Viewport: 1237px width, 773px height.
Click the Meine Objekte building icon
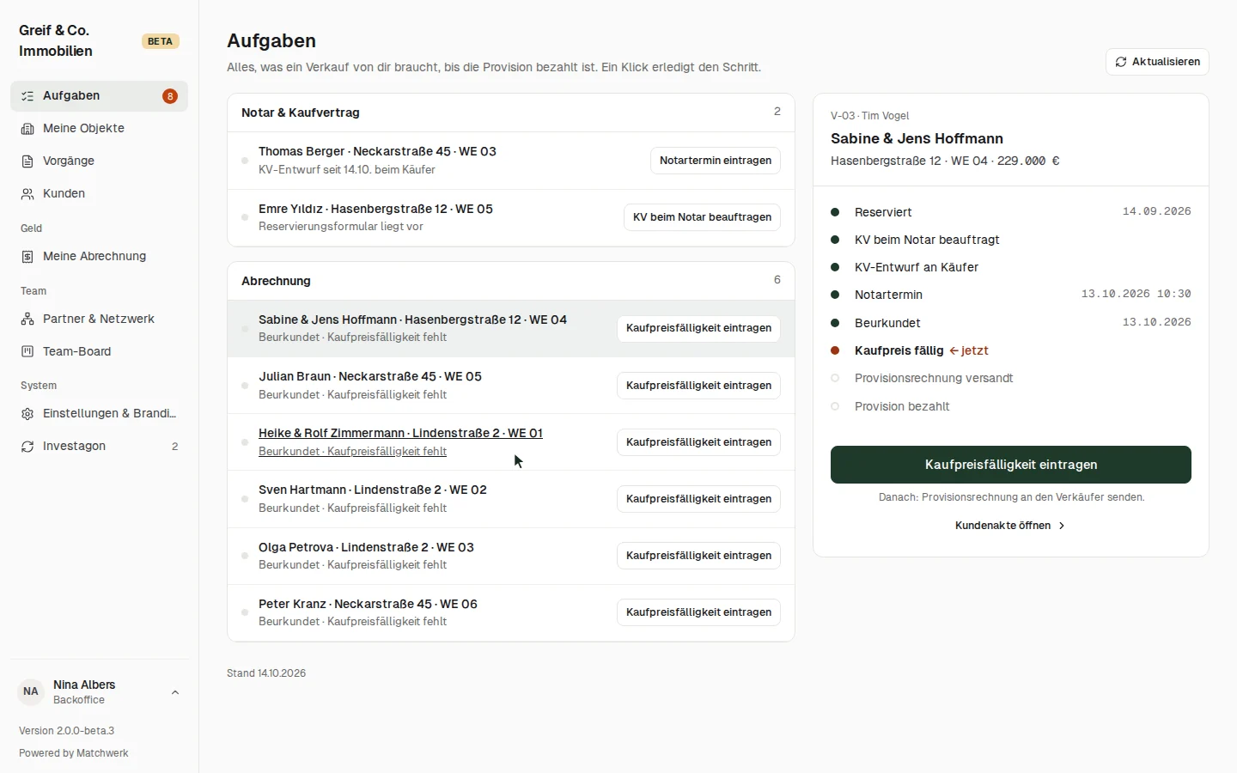click(27, 129)
